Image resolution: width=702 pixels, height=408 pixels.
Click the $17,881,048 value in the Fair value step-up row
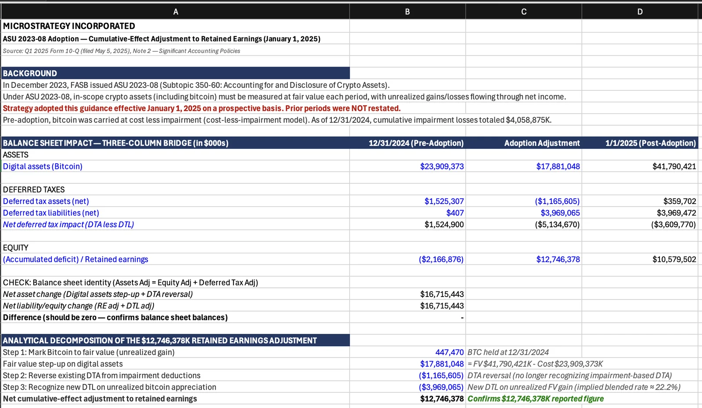pos(408,364)
